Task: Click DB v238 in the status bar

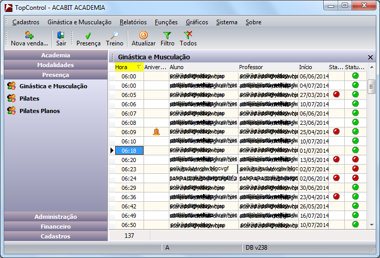Action: (x=257, y=248)
